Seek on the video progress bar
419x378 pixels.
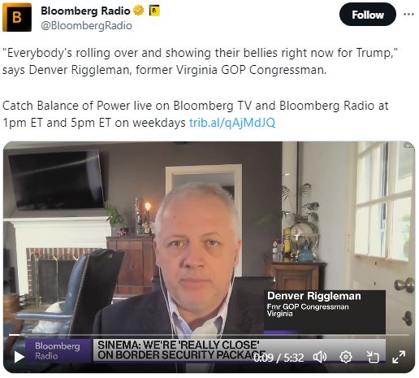pyautogui.click(x=209, y=335)
